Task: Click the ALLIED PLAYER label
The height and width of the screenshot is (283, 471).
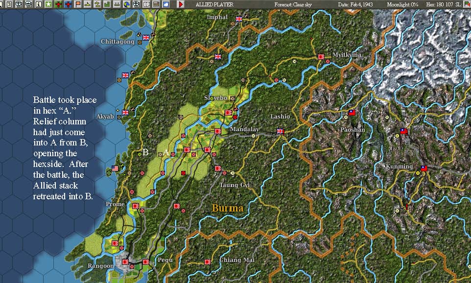Action: [214, 4]
